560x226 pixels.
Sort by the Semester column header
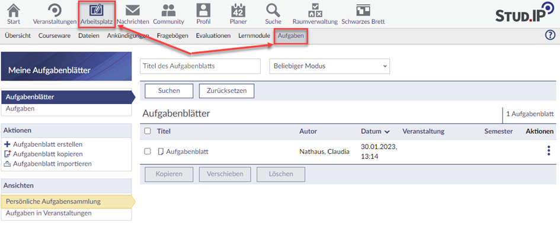498,131
